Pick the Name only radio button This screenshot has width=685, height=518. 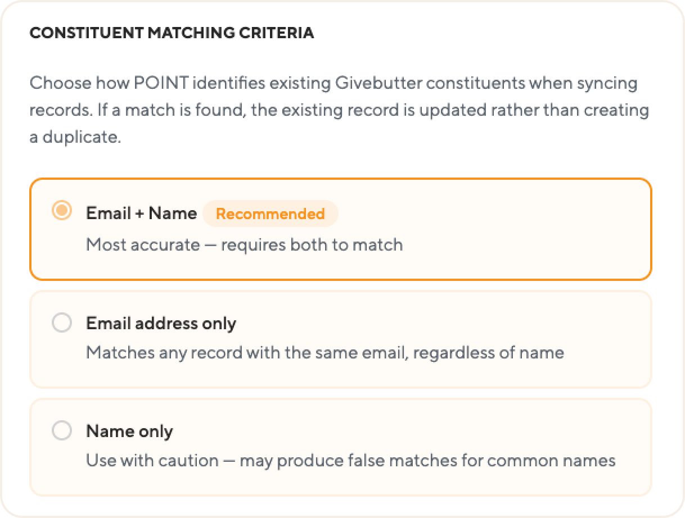(x=62, y=431)
